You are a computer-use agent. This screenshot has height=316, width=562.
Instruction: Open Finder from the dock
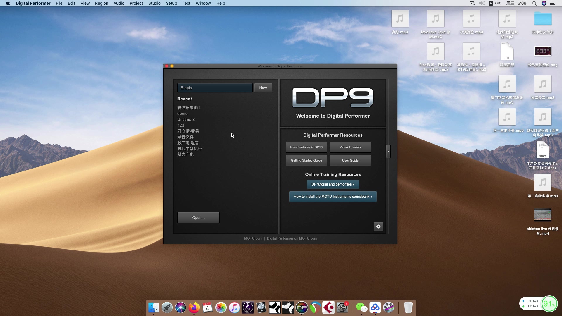coord(154,308)
